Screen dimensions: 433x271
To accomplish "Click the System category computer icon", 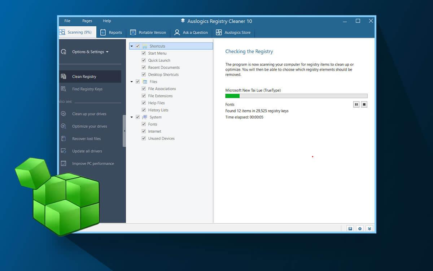I will pos(145,117).
